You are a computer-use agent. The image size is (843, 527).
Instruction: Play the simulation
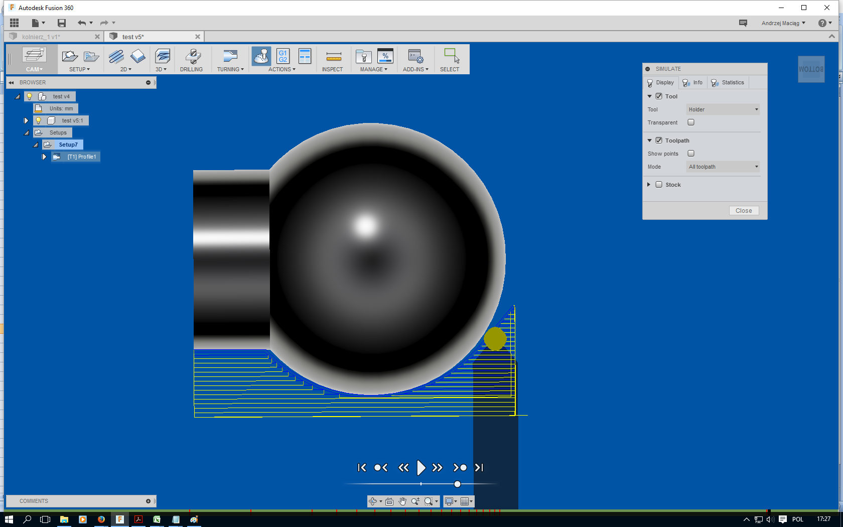pos(421,468)
